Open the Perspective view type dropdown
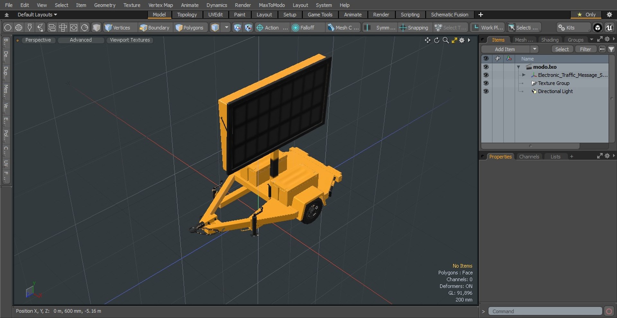Viewport: 617px width, 318px height. (x=38, y=40)
